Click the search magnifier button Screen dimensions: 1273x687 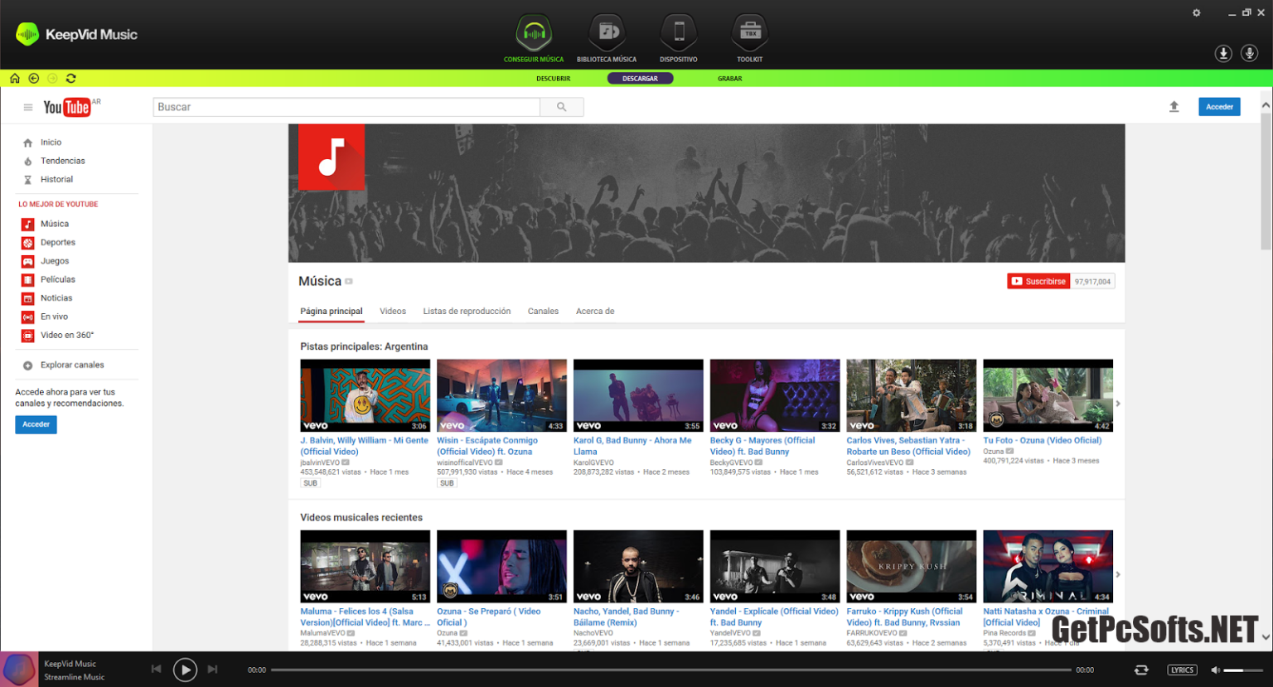coord(562,107)
